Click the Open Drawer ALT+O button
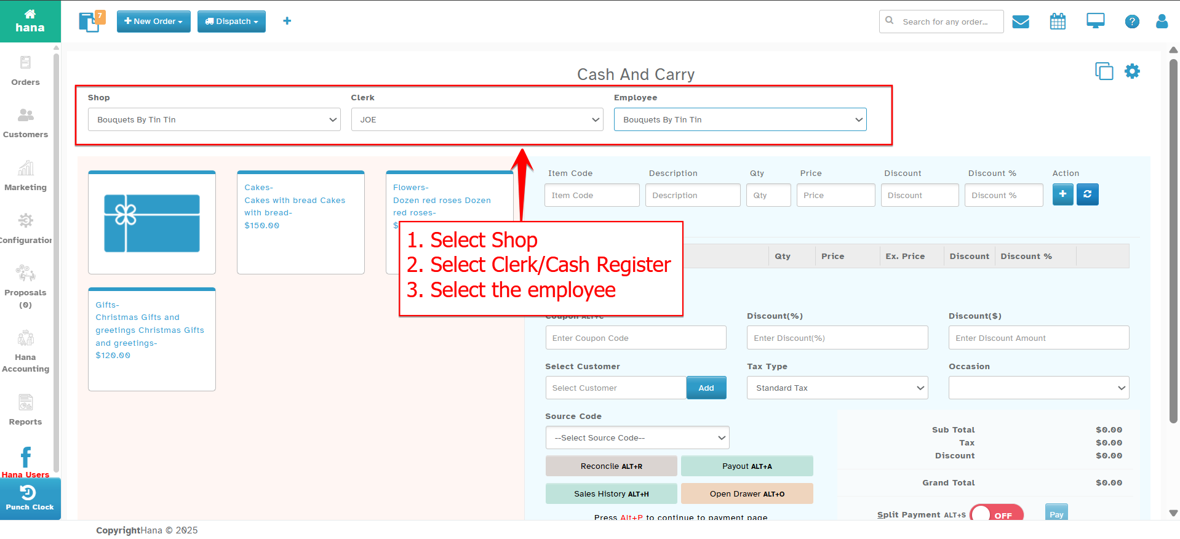 click(747, 493)
